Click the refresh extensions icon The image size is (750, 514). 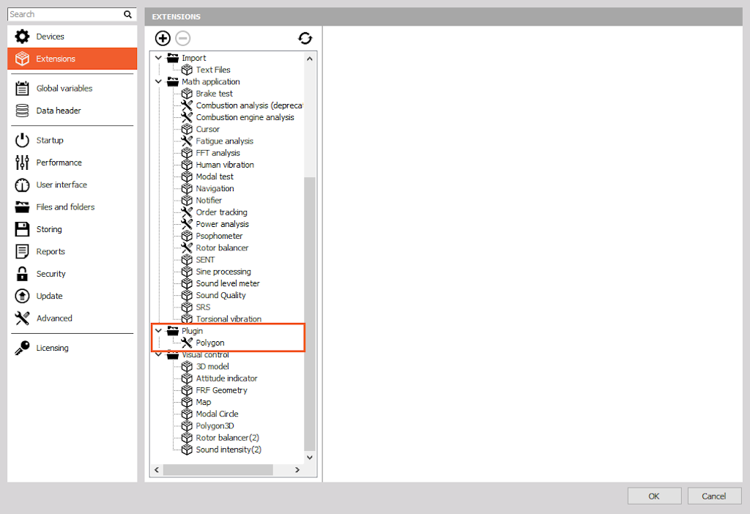[305, 38]
